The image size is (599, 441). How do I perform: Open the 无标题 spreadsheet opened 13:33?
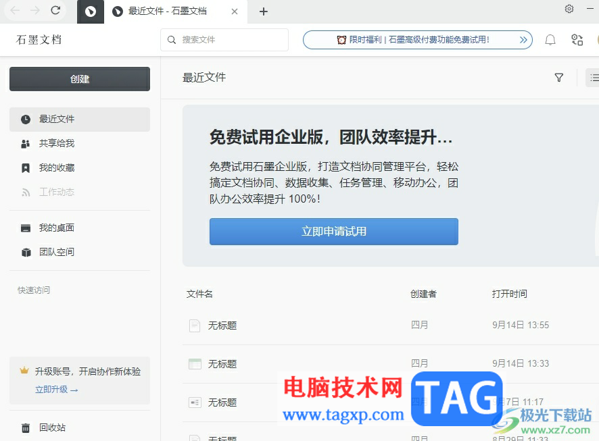pos(222,364)
